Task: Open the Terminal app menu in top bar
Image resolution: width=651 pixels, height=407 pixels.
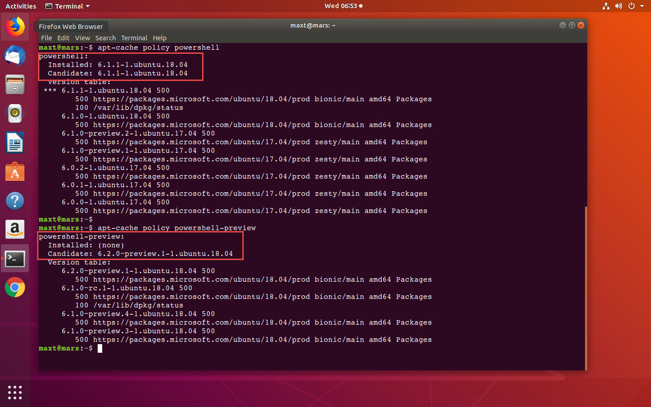Action: click(67, 6)
